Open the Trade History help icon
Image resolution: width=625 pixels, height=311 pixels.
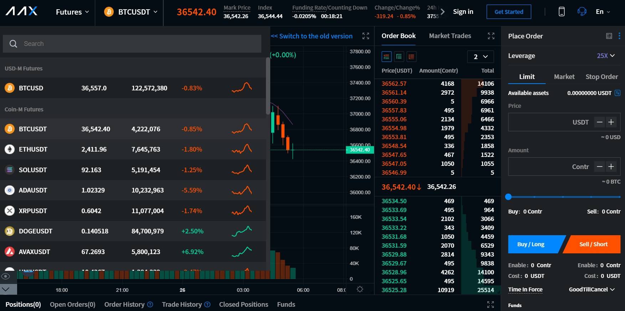(x=207, y=305)
